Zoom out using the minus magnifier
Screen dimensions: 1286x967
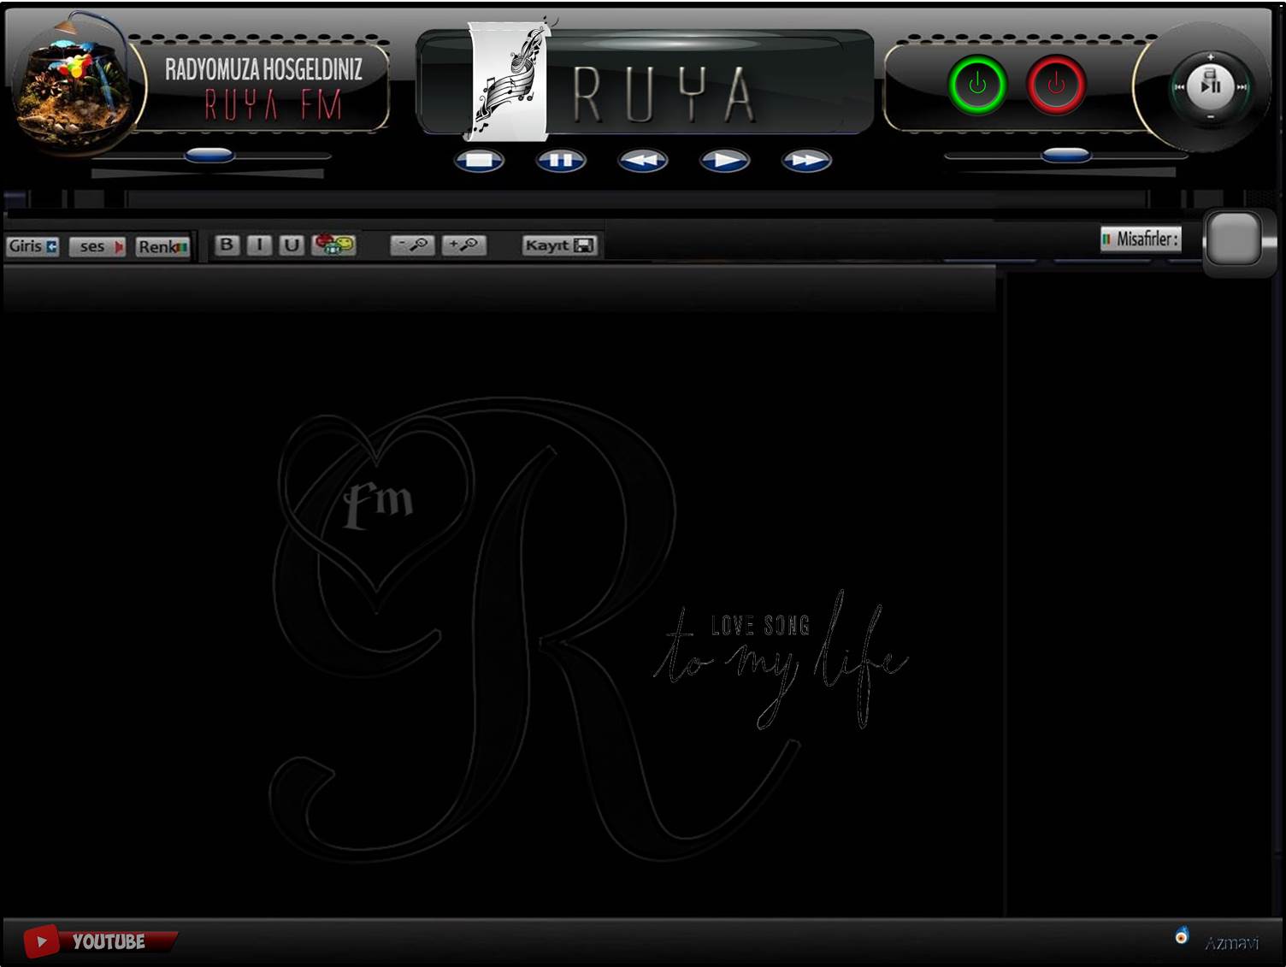coord(412,245)
